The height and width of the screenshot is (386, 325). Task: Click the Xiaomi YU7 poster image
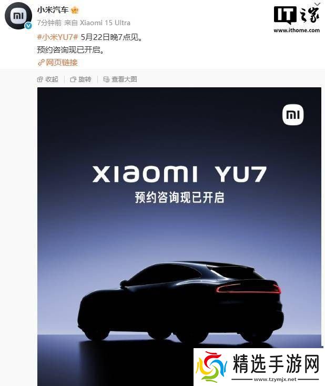click(x=179, y=236)
